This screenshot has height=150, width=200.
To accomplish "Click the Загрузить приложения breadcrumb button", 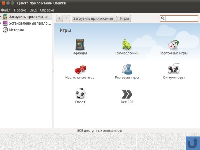I will point(93,18).
